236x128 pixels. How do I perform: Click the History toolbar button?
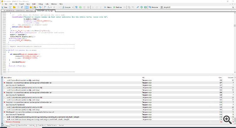click(108, 7)
